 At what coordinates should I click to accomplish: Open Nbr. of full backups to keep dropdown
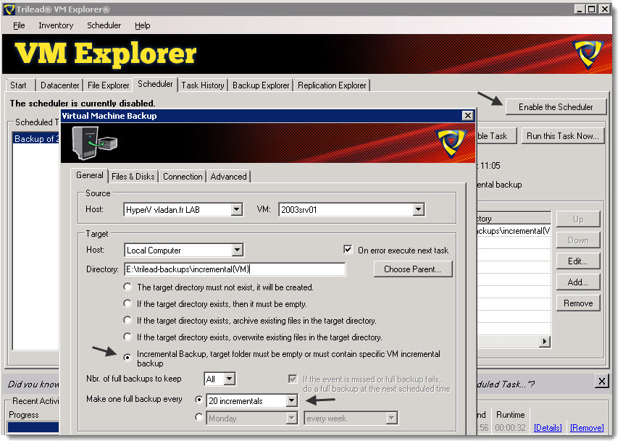click(229, 379)
